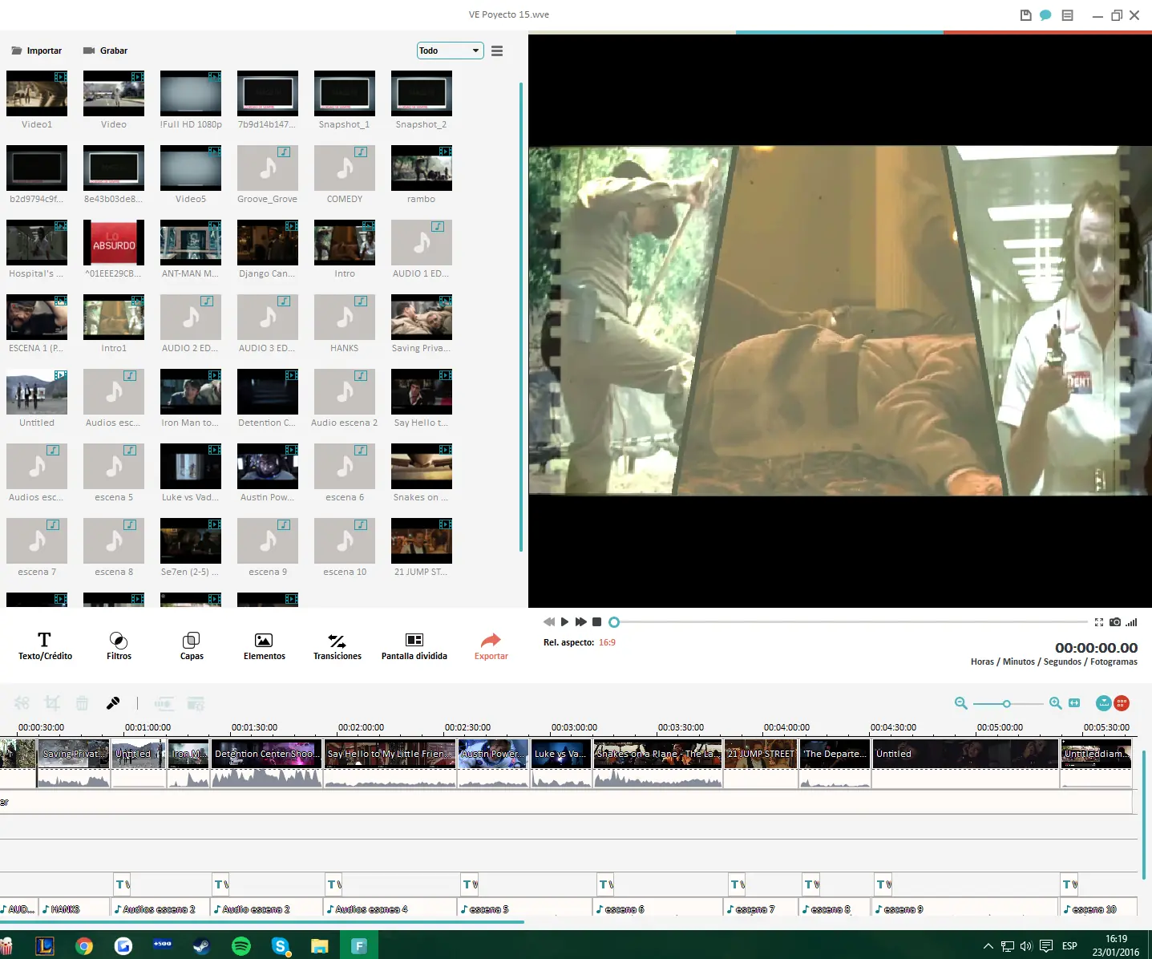
Task: Open Spotify from the taskbar
Action: point(241,946)
